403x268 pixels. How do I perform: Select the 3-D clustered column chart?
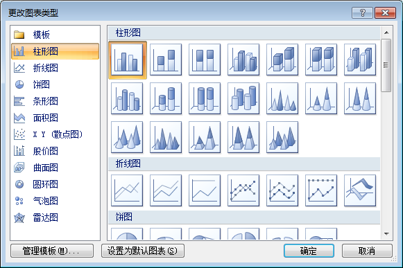coord(243,60)
